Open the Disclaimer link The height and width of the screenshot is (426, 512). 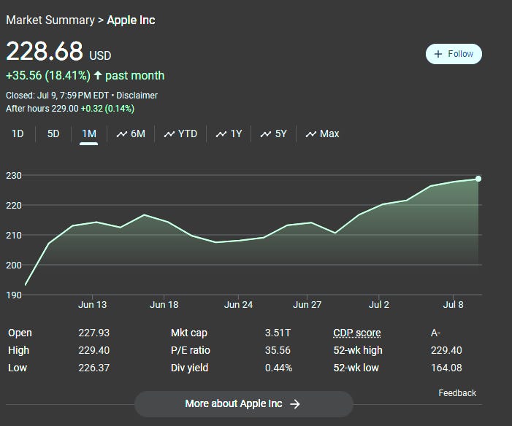(x=137, y=96)
